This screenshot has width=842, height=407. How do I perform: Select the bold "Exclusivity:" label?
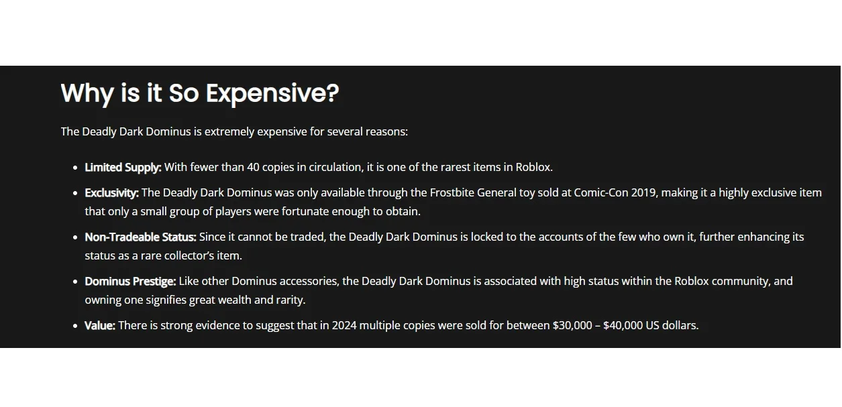coord(111,193)
